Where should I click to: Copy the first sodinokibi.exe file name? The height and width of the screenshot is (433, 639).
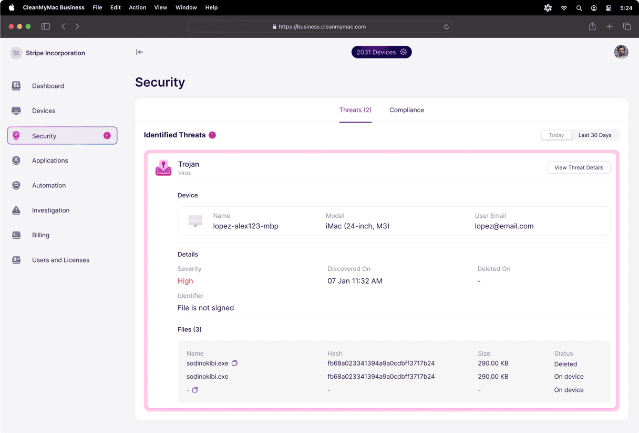(x=235, y=364)
